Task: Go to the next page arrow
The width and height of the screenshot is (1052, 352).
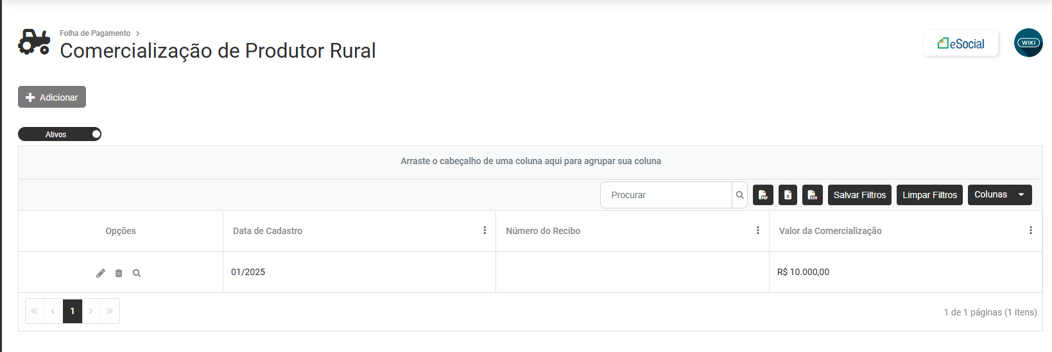Action: 91,311
